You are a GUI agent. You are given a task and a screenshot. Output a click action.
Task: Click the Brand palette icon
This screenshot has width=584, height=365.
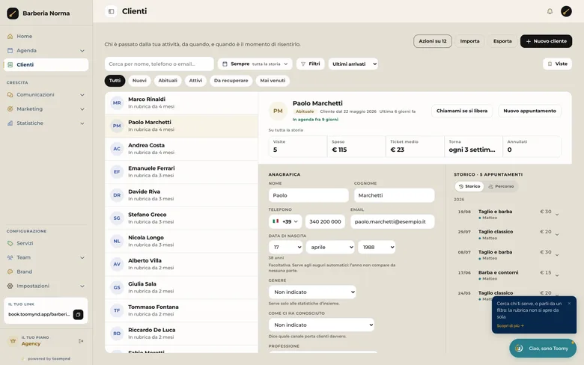[x=10, y=272]
